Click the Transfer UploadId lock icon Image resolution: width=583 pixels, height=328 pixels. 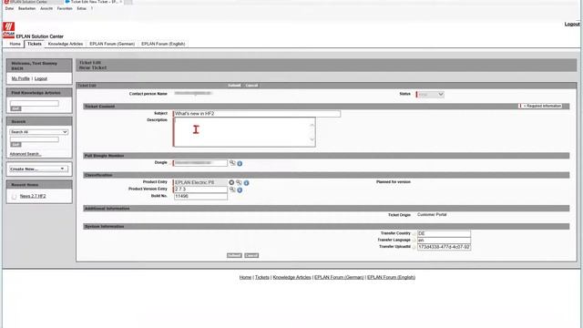(414, 247)
